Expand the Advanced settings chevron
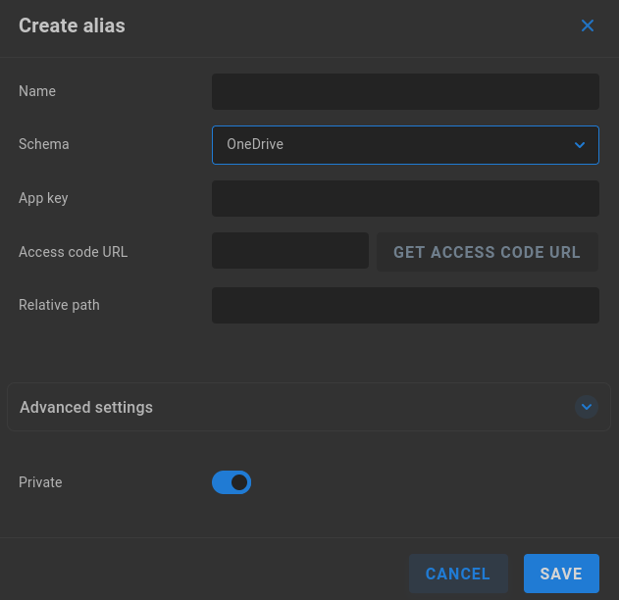 (587, 407)
